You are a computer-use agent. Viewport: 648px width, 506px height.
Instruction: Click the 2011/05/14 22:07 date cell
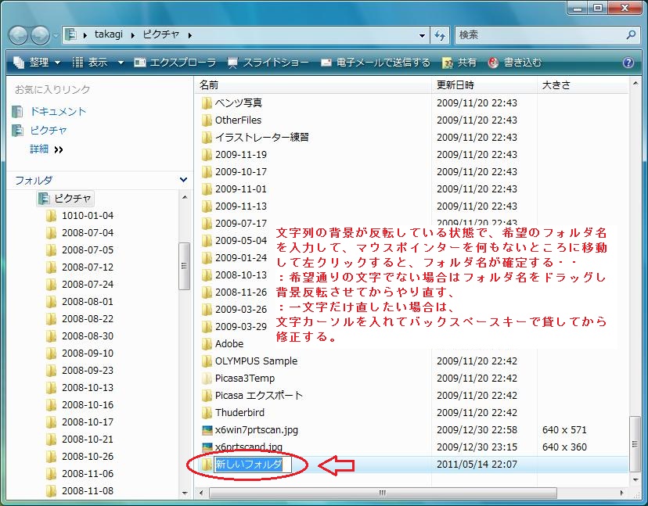(477, 465)
